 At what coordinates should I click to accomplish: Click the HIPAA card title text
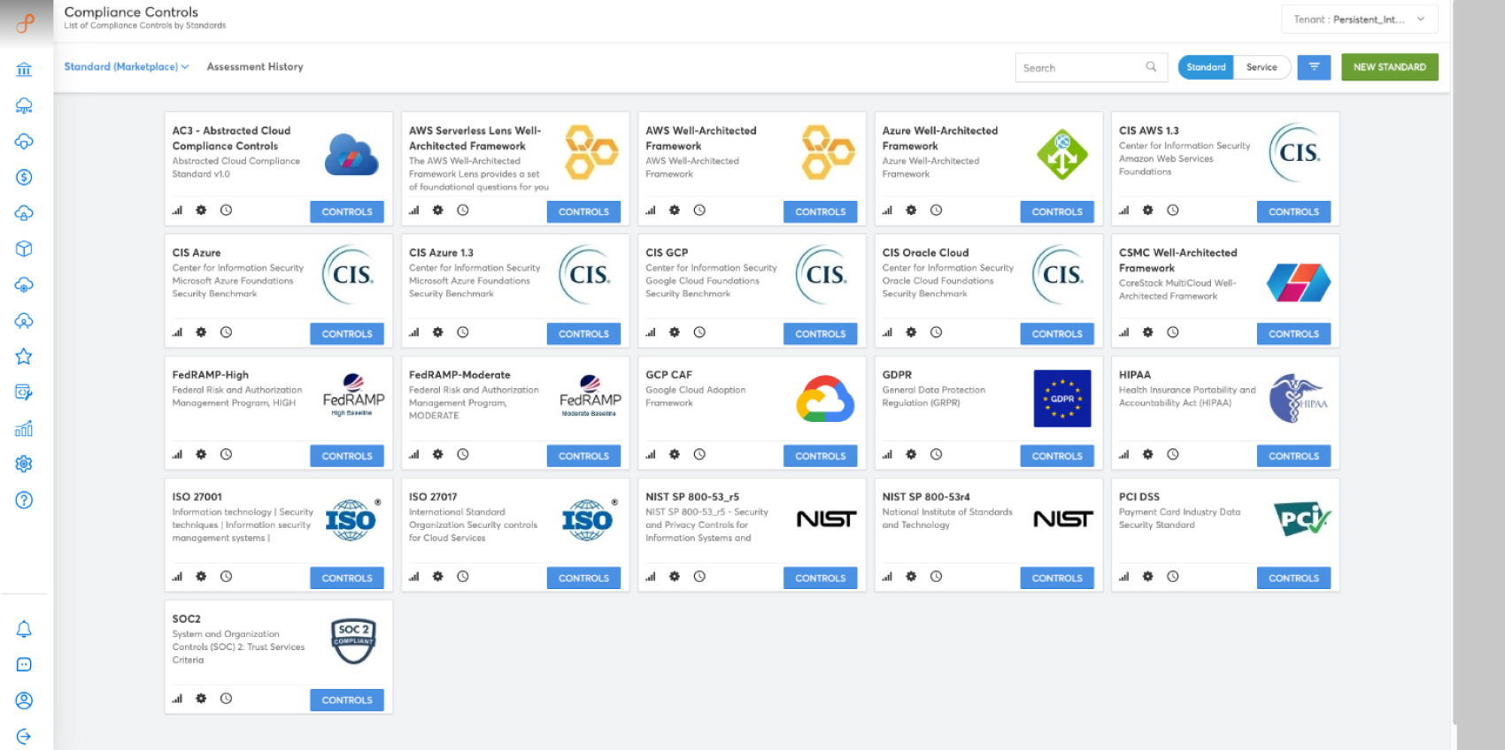point(1135,375)
